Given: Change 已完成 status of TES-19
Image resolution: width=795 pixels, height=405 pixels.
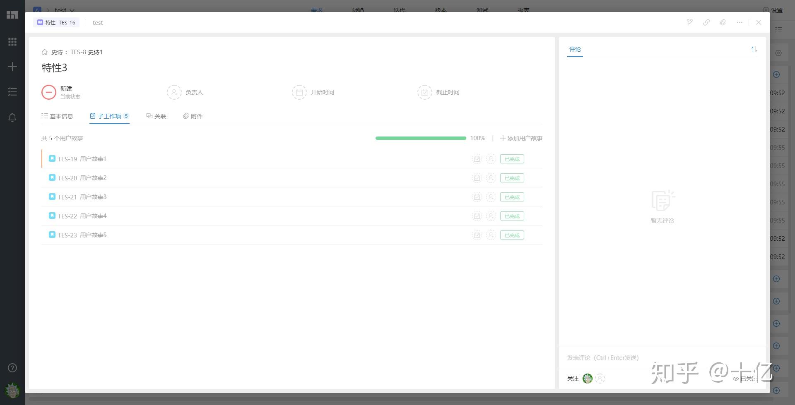Looking at the screenshot, I should (512, 159).
